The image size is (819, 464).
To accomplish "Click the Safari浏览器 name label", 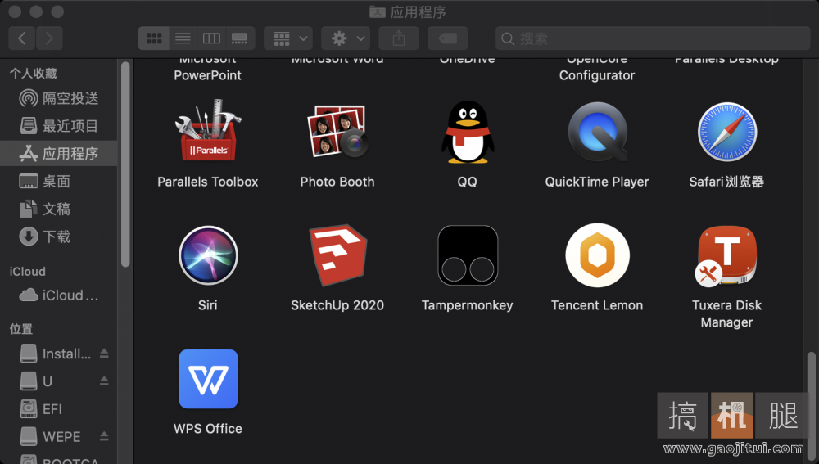I will pyautogui.click(x=726, y=182).
